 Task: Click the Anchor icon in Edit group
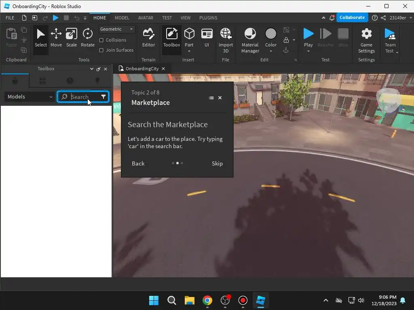click(286, 50)
